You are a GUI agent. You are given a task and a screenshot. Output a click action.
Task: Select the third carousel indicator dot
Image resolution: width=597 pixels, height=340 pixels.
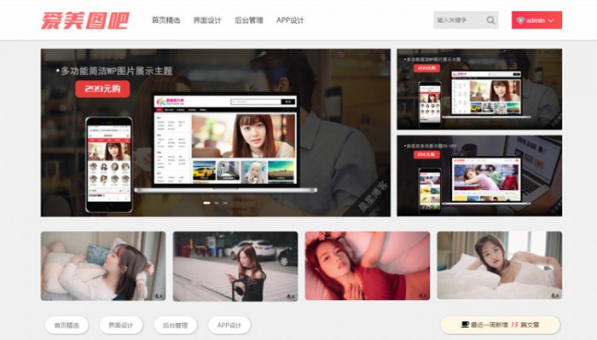click(225, 203)
